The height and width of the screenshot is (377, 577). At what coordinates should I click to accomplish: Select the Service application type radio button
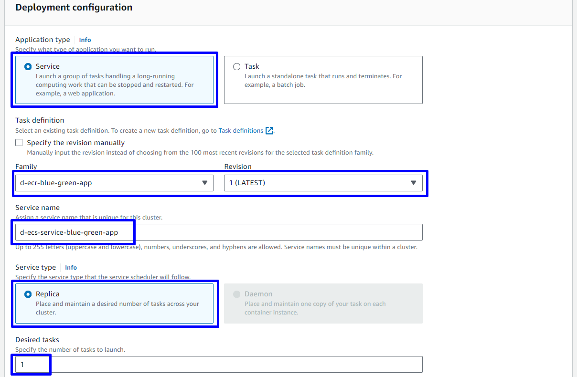pos(28,67)
